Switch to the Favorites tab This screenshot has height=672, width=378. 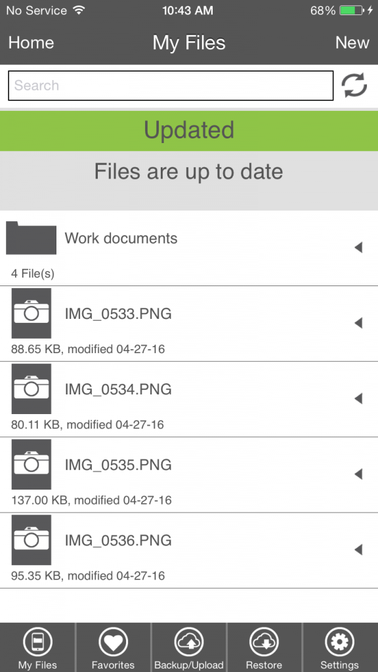(113, 646)
